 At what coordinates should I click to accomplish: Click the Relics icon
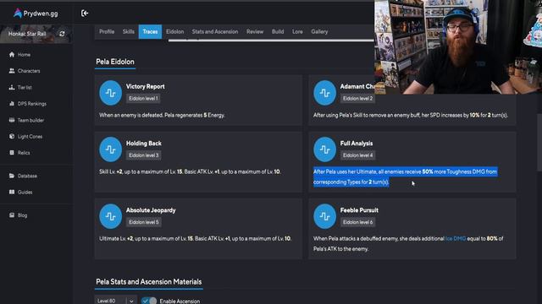tap(12, 152)
